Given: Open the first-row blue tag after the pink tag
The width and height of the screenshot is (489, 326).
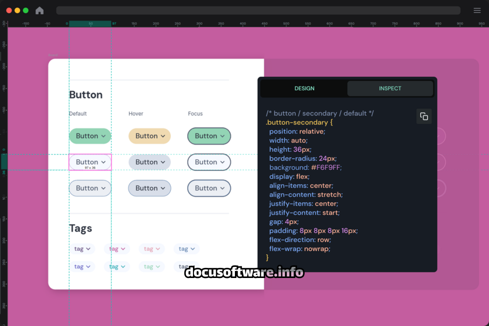Looking at the screenshot, I should tap(186, 249).
